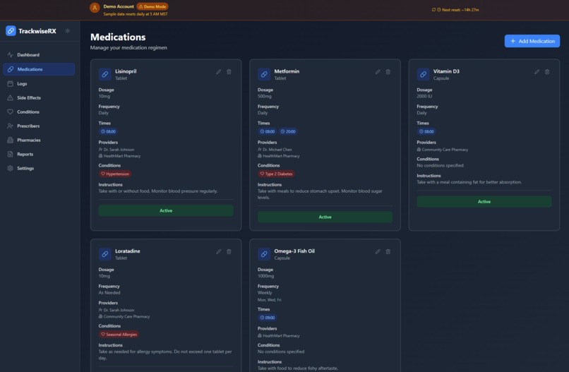The height and width of the screenshot is (372, 569).
Task: Click the Add Medication button
Action: coord(532,41)
